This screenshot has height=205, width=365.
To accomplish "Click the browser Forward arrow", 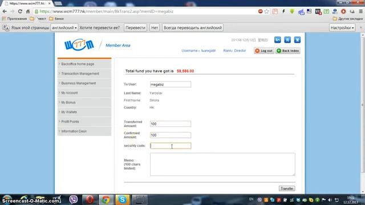I will pyautogui.click(x=13, y=11).
